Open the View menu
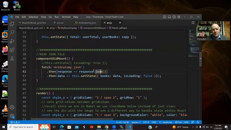This screenshot has height=130, width=231. pos(43,17)
